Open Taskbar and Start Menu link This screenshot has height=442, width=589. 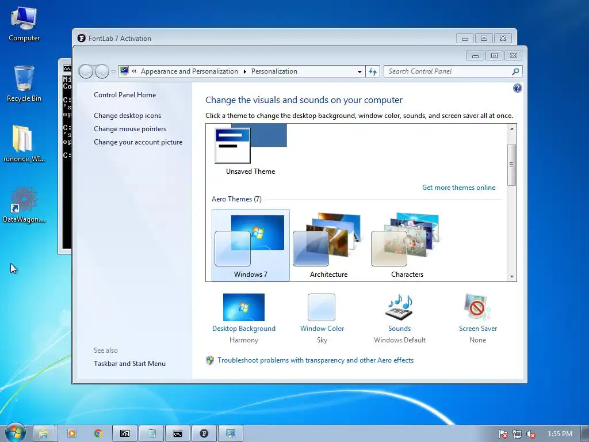point(129,364)
